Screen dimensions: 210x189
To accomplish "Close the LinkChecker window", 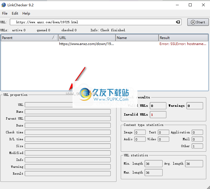I will [x=203, y=5].
